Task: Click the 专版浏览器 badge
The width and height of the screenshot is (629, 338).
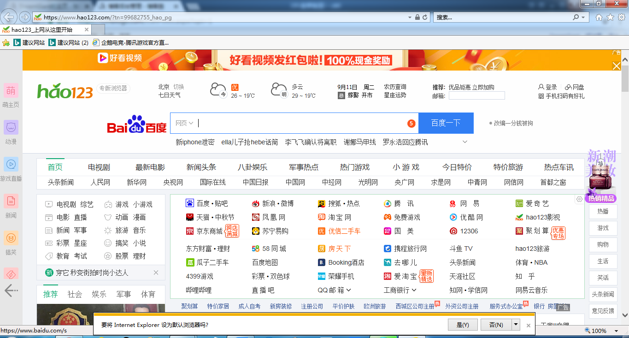Action: pyautogui.click(x=113, y=88)
